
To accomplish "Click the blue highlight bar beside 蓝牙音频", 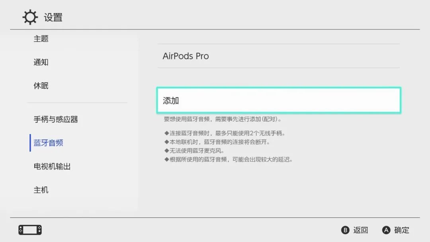I will (30, 143).
